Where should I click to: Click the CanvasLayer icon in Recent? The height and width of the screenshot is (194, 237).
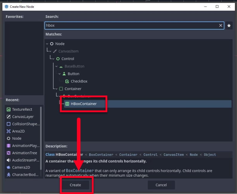pyautogui.click(x=9, y=117)
